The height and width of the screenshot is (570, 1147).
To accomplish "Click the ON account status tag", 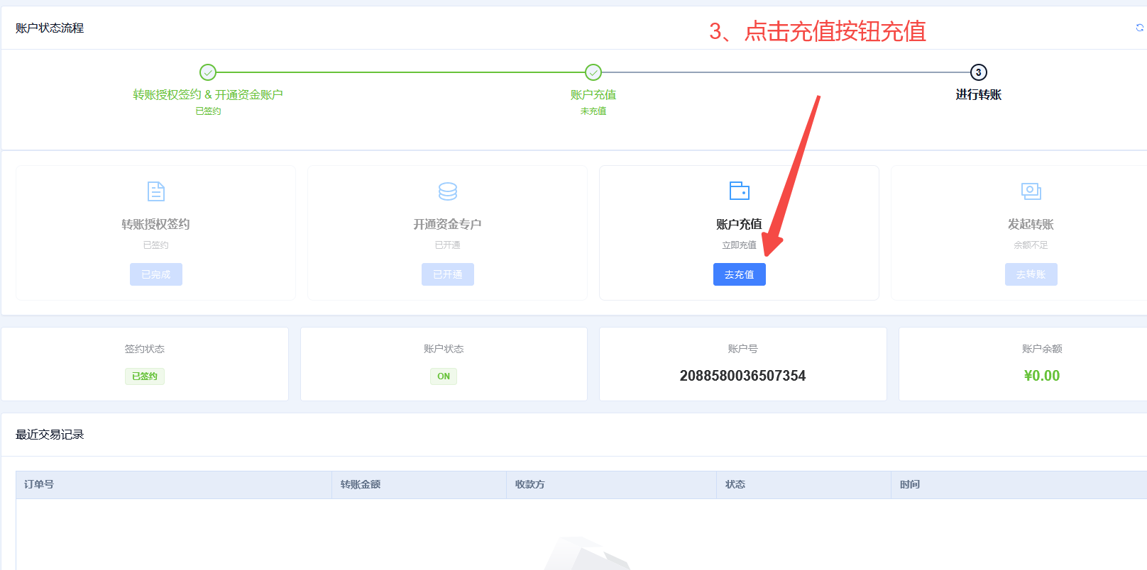I will click(444, 376).
